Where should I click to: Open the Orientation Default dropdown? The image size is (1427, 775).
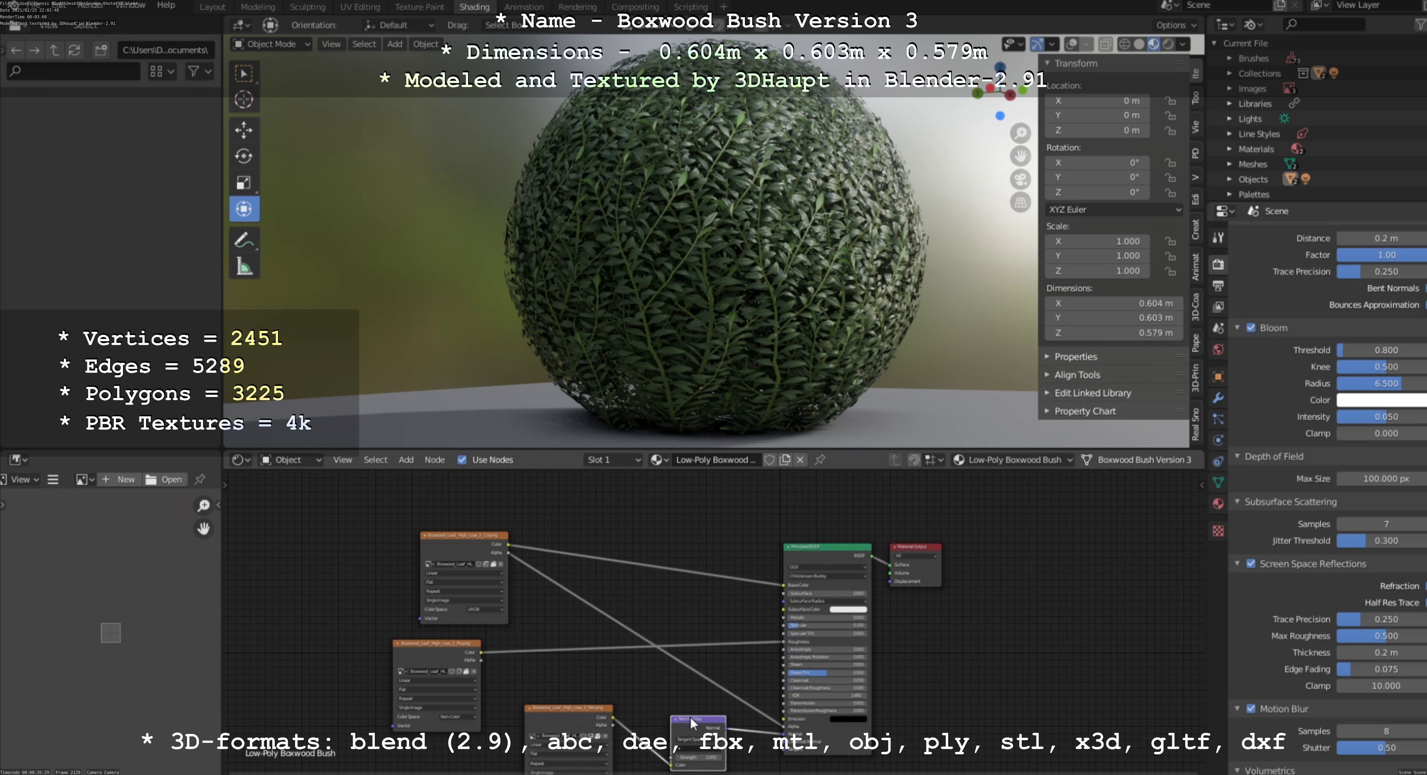click(x=399, y=25)
